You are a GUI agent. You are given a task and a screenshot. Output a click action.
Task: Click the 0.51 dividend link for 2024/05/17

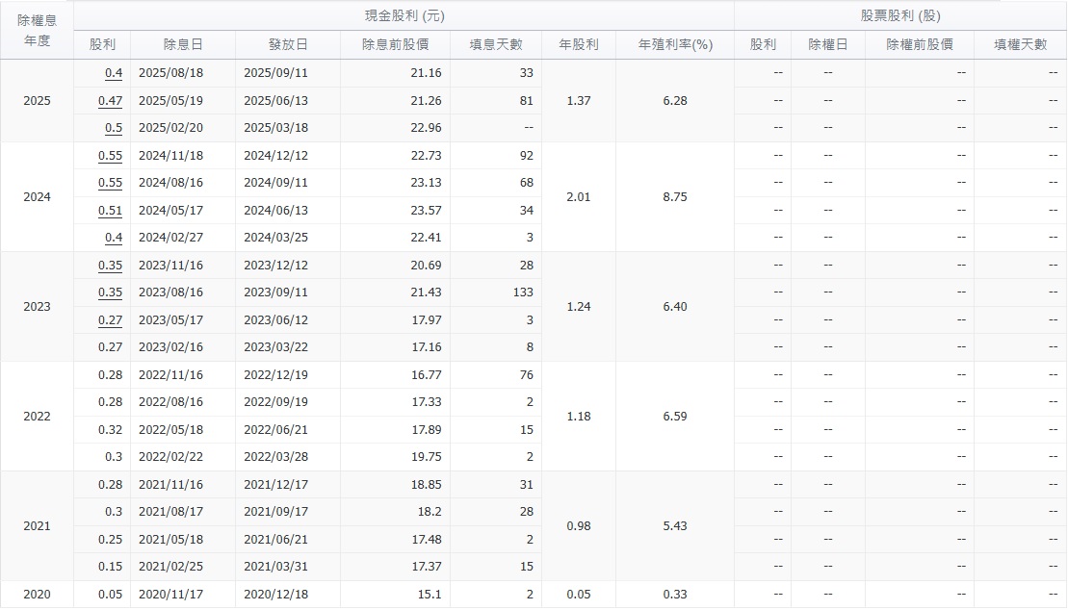coord(110,211)
